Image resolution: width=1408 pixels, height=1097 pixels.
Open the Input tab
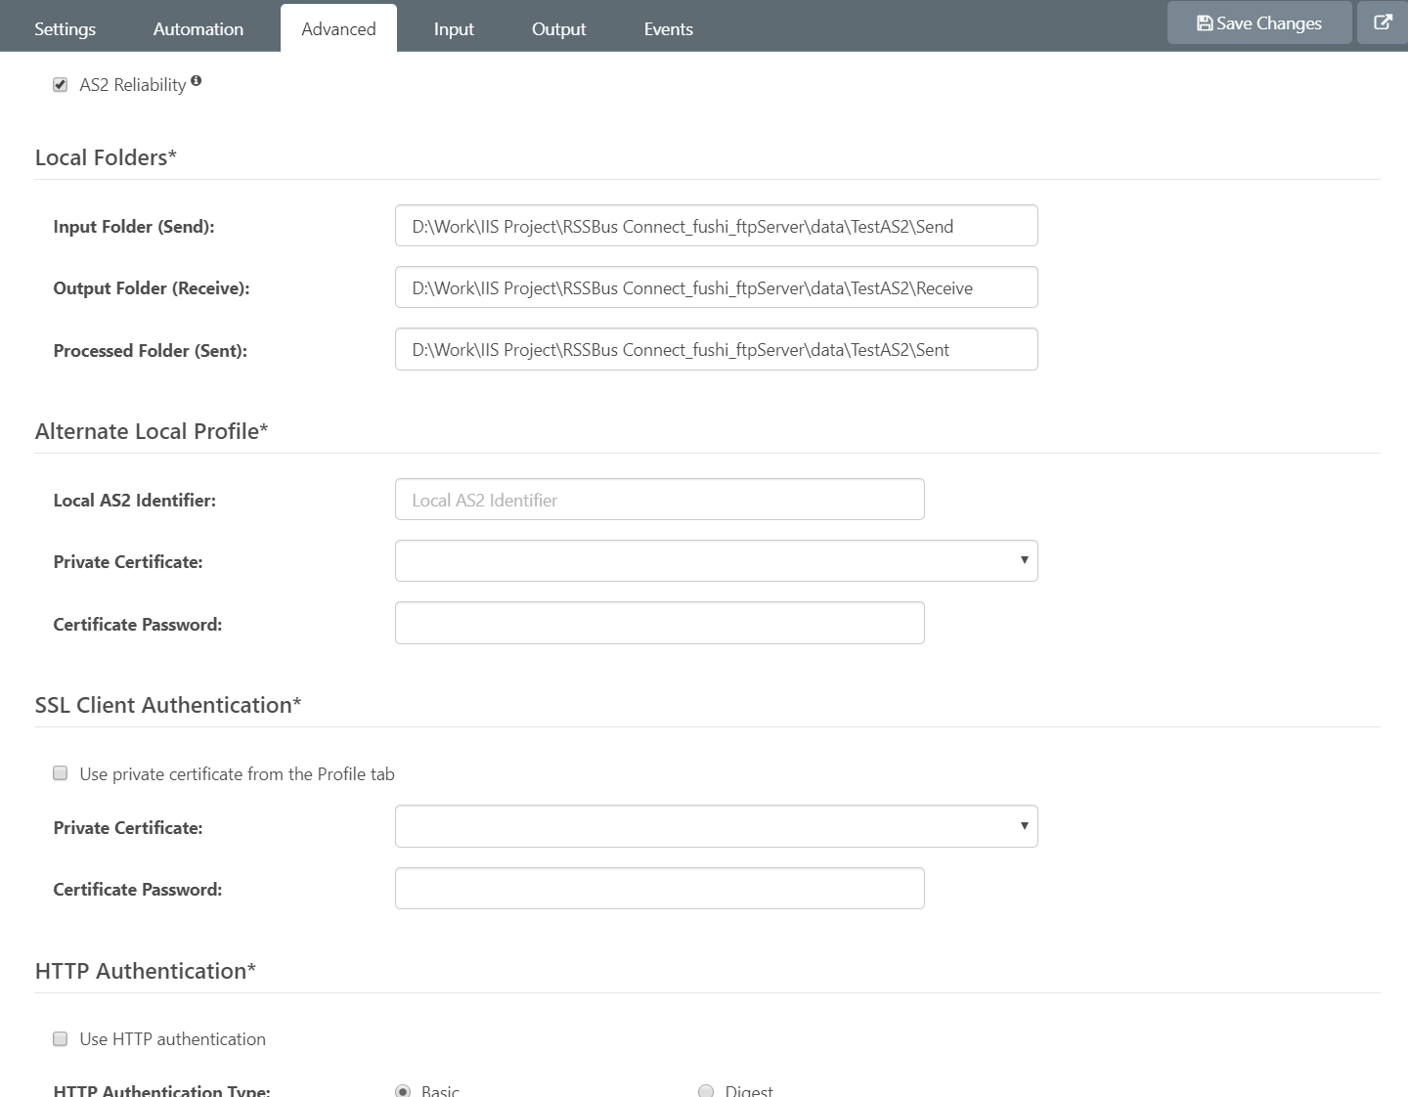[x=454, y=29]
